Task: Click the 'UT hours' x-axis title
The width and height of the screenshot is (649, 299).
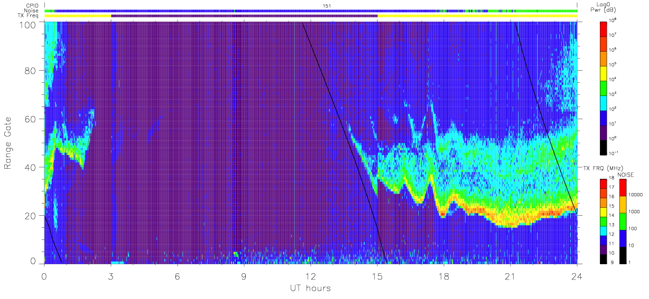Action: click(x=310, y=288)
